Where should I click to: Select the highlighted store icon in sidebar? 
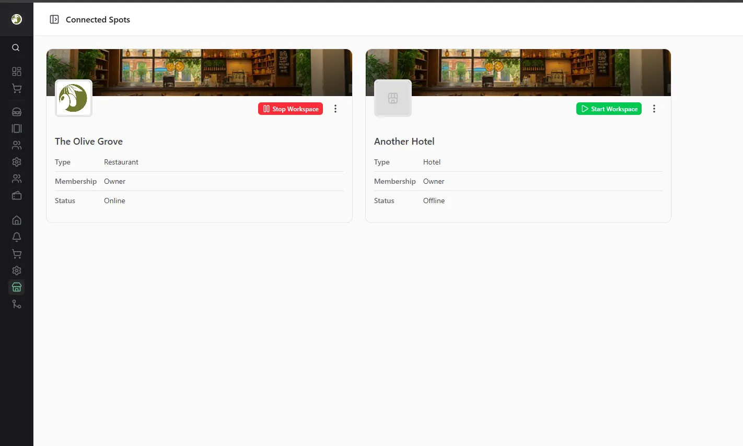click(17, 287)
